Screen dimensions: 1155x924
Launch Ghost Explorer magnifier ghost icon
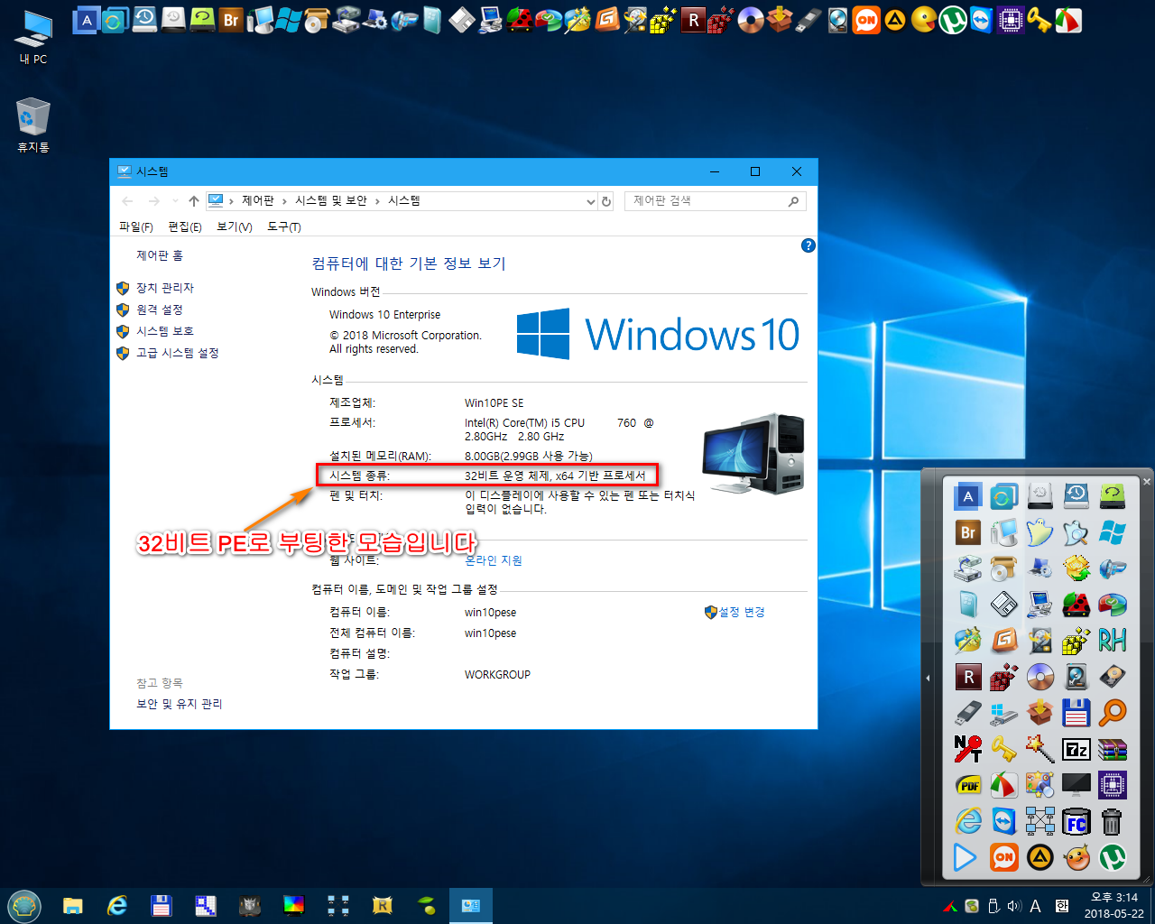coord(1076,532)
